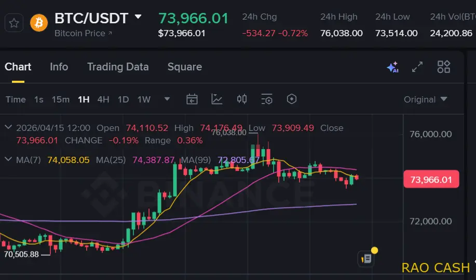Select the 1W interval
The height and width of the screenshot is (280, 476).
[144, 99]
